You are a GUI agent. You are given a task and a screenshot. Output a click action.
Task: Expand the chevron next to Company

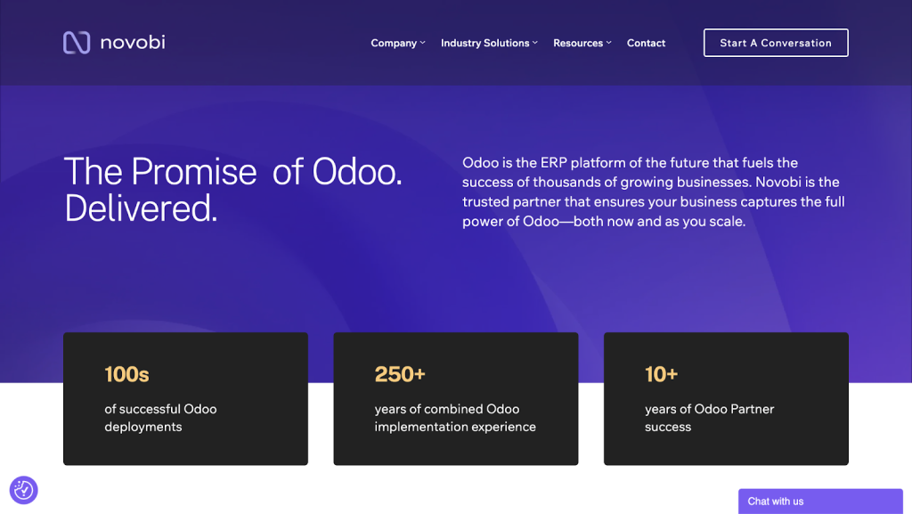coord(423,43)
